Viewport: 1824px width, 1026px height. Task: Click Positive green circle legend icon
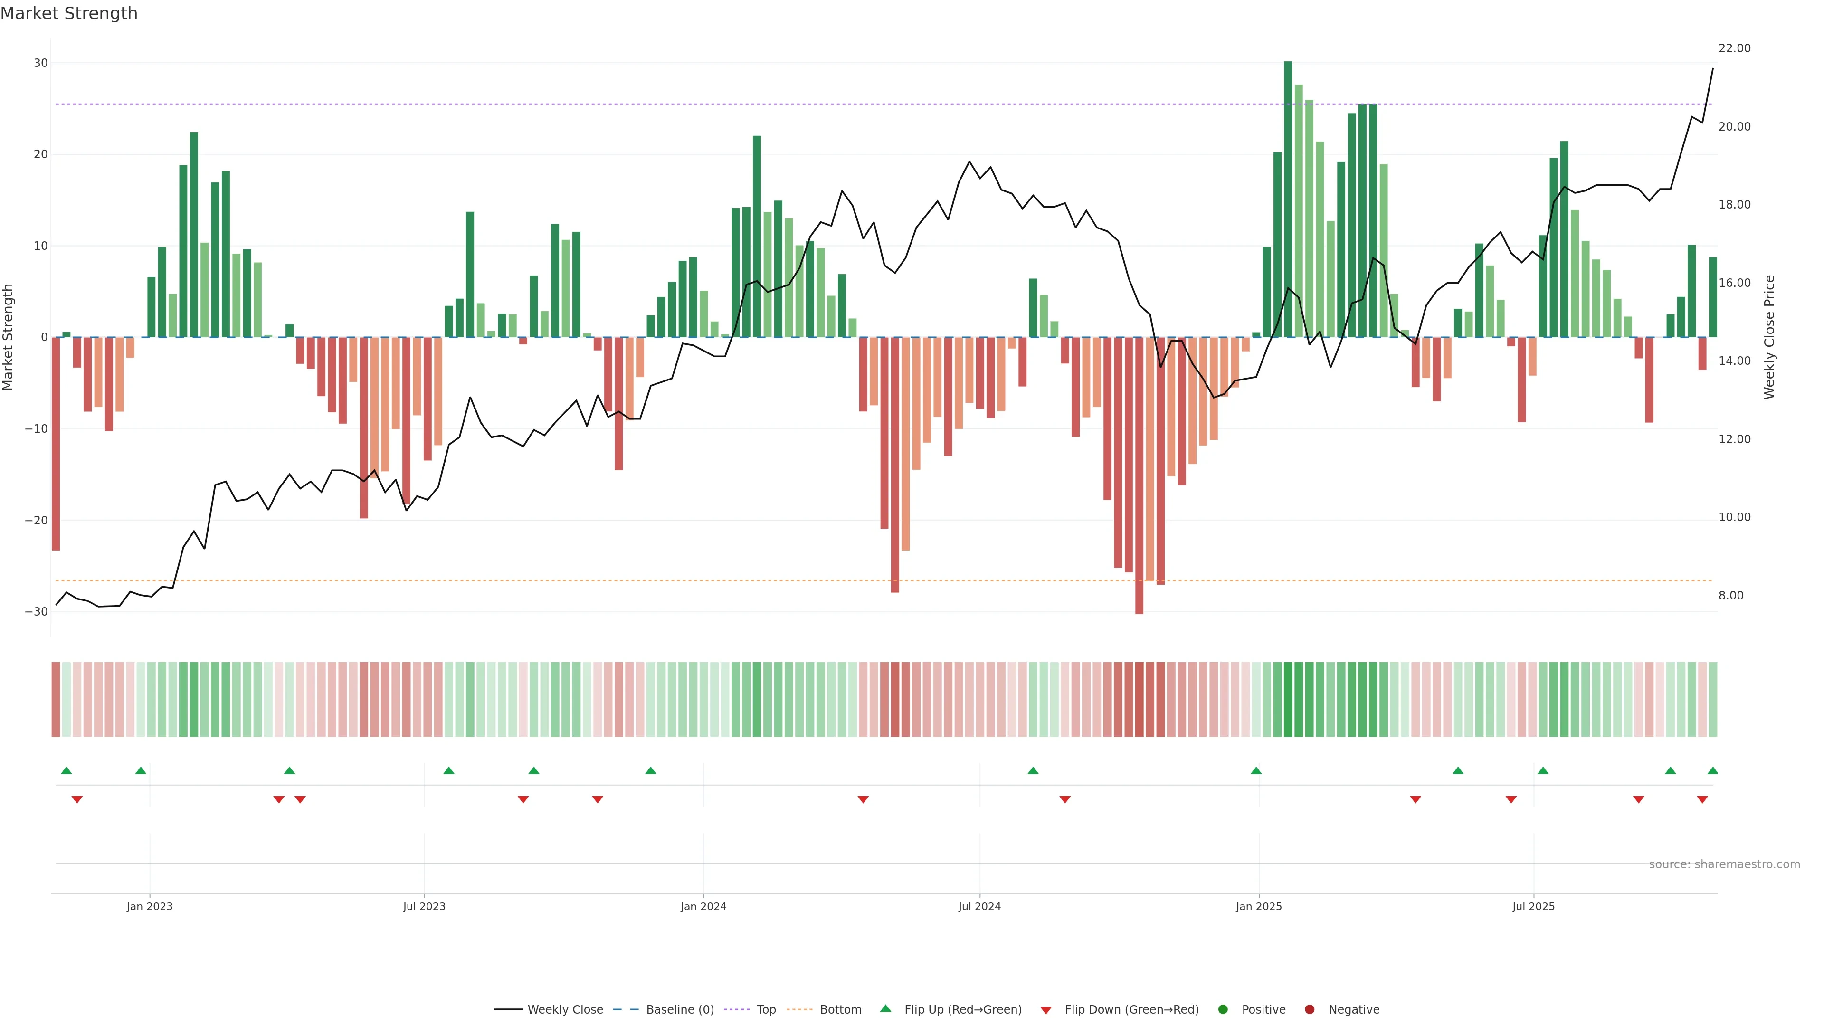click(x=1223, y=1009)
